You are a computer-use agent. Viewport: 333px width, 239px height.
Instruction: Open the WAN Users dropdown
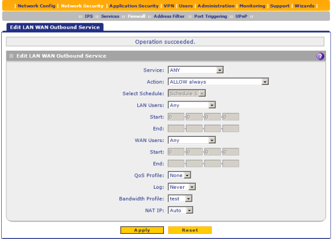click(192, 140)
